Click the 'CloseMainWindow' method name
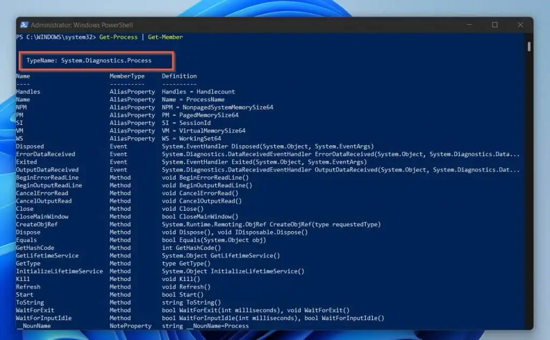Screen dimensions: 550x340 tap(42, 217)
